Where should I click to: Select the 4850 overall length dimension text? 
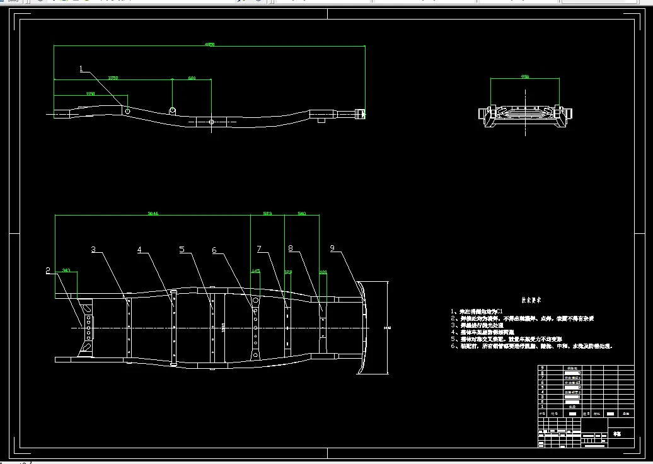coord(209,44)
